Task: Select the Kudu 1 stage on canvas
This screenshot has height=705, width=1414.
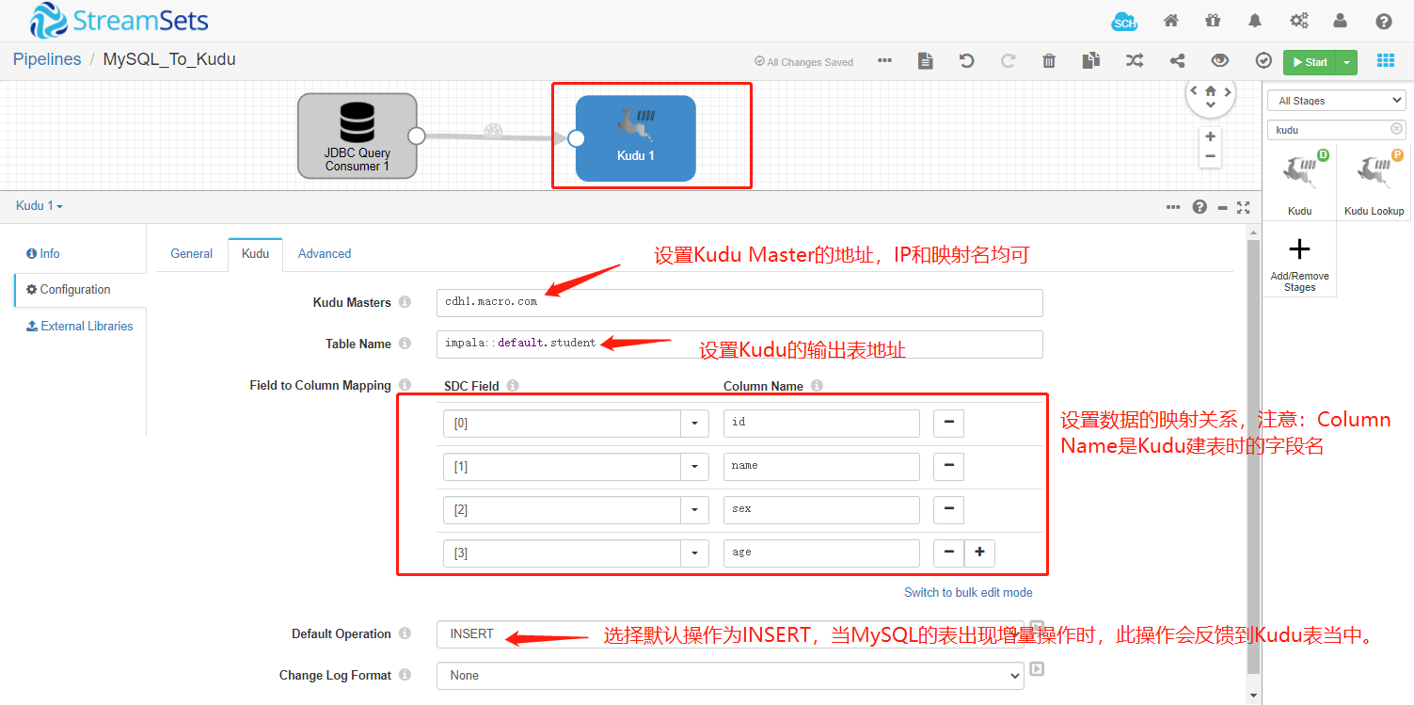Action: point(636,138)
